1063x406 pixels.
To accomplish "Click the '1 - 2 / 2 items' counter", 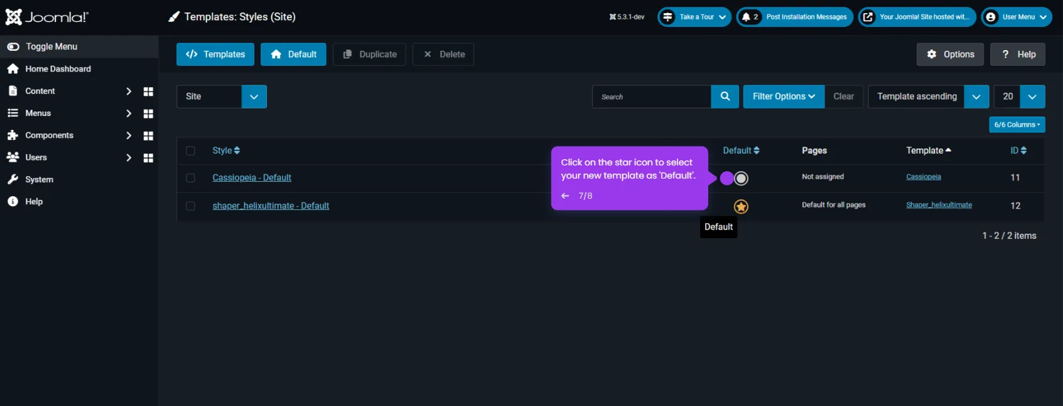I will [x=1009, y=236].
